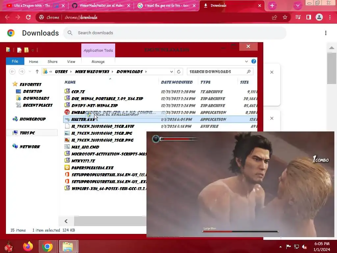Open Firefox from the taskbar
This screenshot has width=337, height=253.
pyautogui.click(x=28, y=246)
